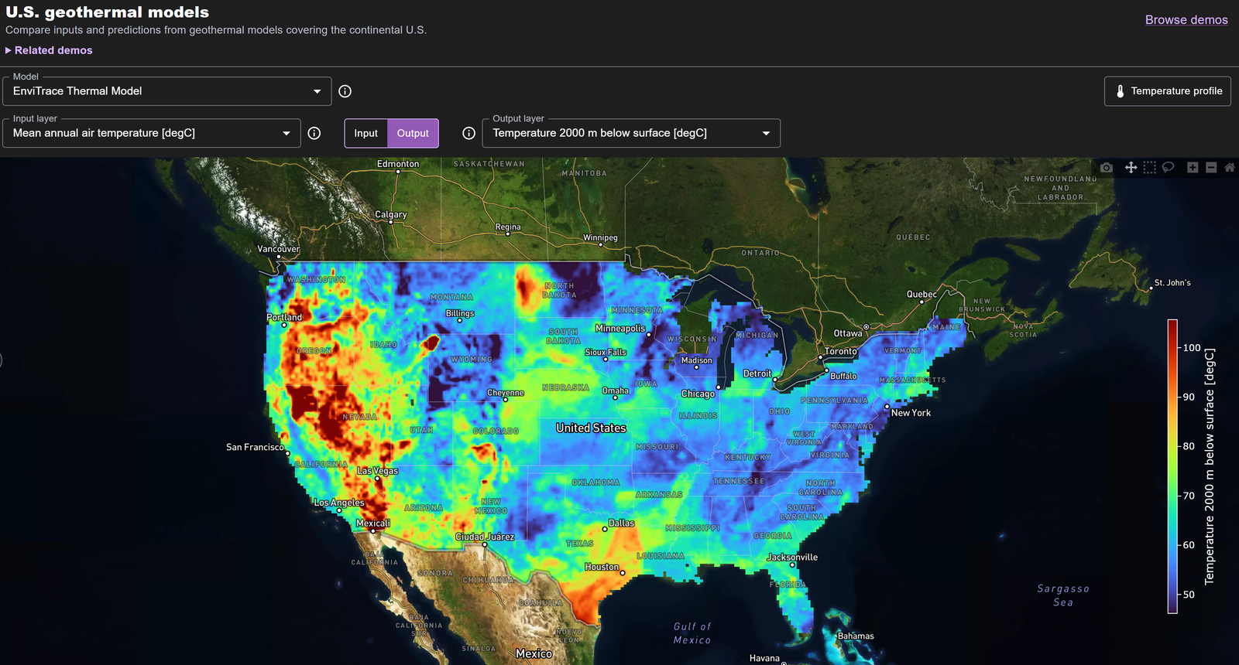Click the San Francisco label
Viewport: 1239px width, 665px height.
(x=255, y=447)
